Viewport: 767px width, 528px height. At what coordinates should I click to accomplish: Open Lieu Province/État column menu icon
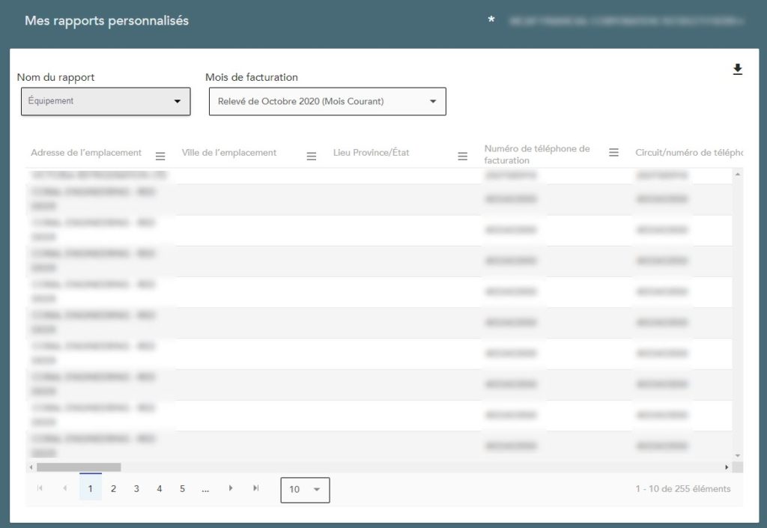click(463, 156)
